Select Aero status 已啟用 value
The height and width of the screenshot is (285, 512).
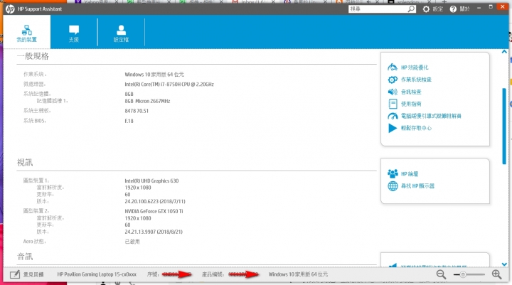pyautogui.click(x=132, y=242)
